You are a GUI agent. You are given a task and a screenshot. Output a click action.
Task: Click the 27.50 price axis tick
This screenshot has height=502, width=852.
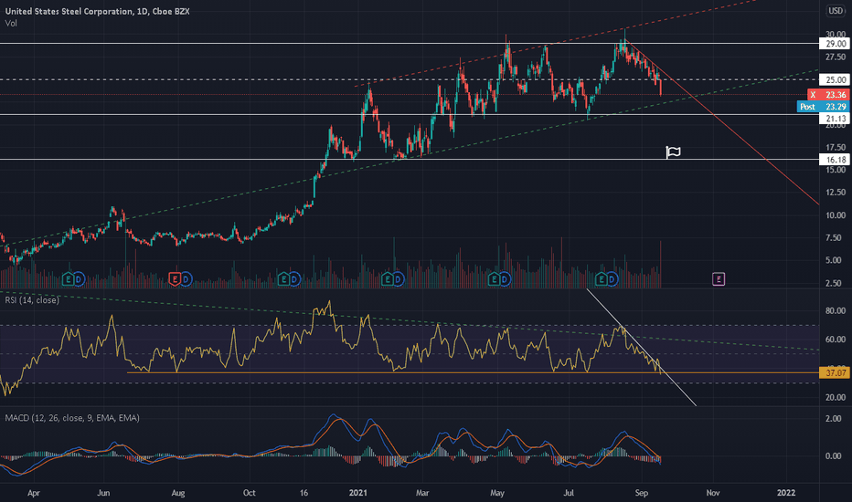tap(836, 57)
